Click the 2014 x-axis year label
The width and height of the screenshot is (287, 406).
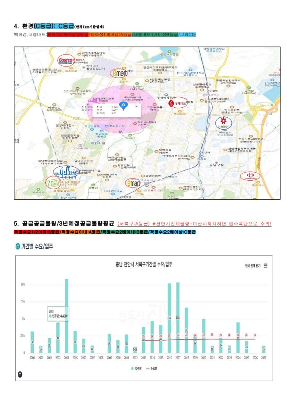coord(152,358)
